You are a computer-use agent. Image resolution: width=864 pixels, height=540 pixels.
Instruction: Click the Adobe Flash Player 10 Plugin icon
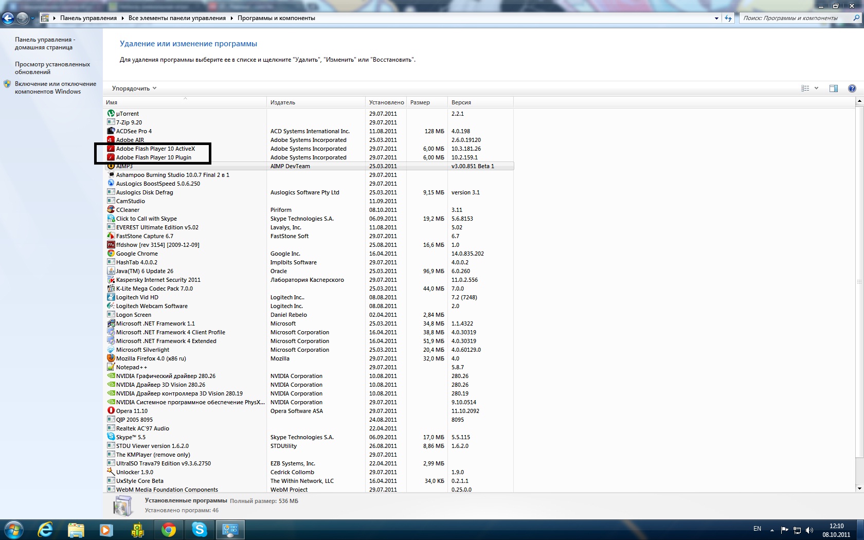pyautogui.click(x=111, y=157)
